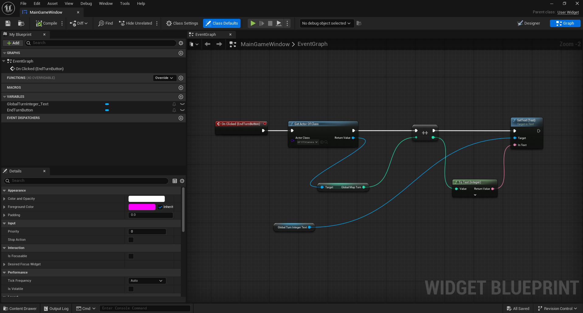The image size is (583, 313).
Task: Open the Tools menu
Action: point(125,4)
